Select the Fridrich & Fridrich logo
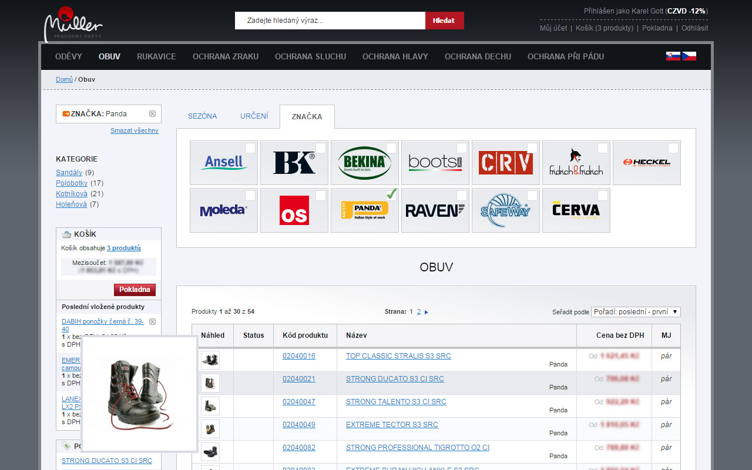The width and height of the screenshot is (752, 470). click(576, 163)
